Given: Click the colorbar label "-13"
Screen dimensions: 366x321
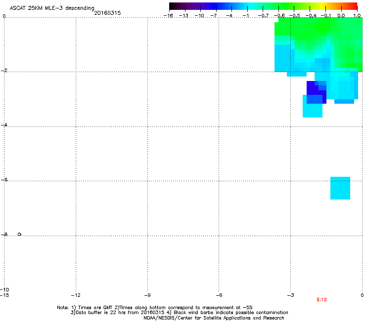Looking at the screenshot, I should [x=183, y=16].
